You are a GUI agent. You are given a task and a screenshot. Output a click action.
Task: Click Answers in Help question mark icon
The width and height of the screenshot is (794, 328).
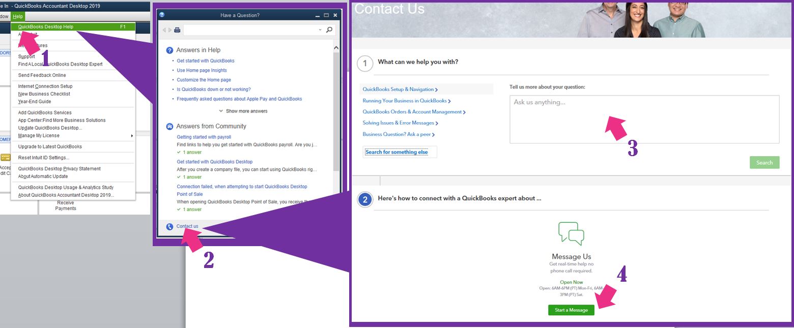[x=169, y=50]
